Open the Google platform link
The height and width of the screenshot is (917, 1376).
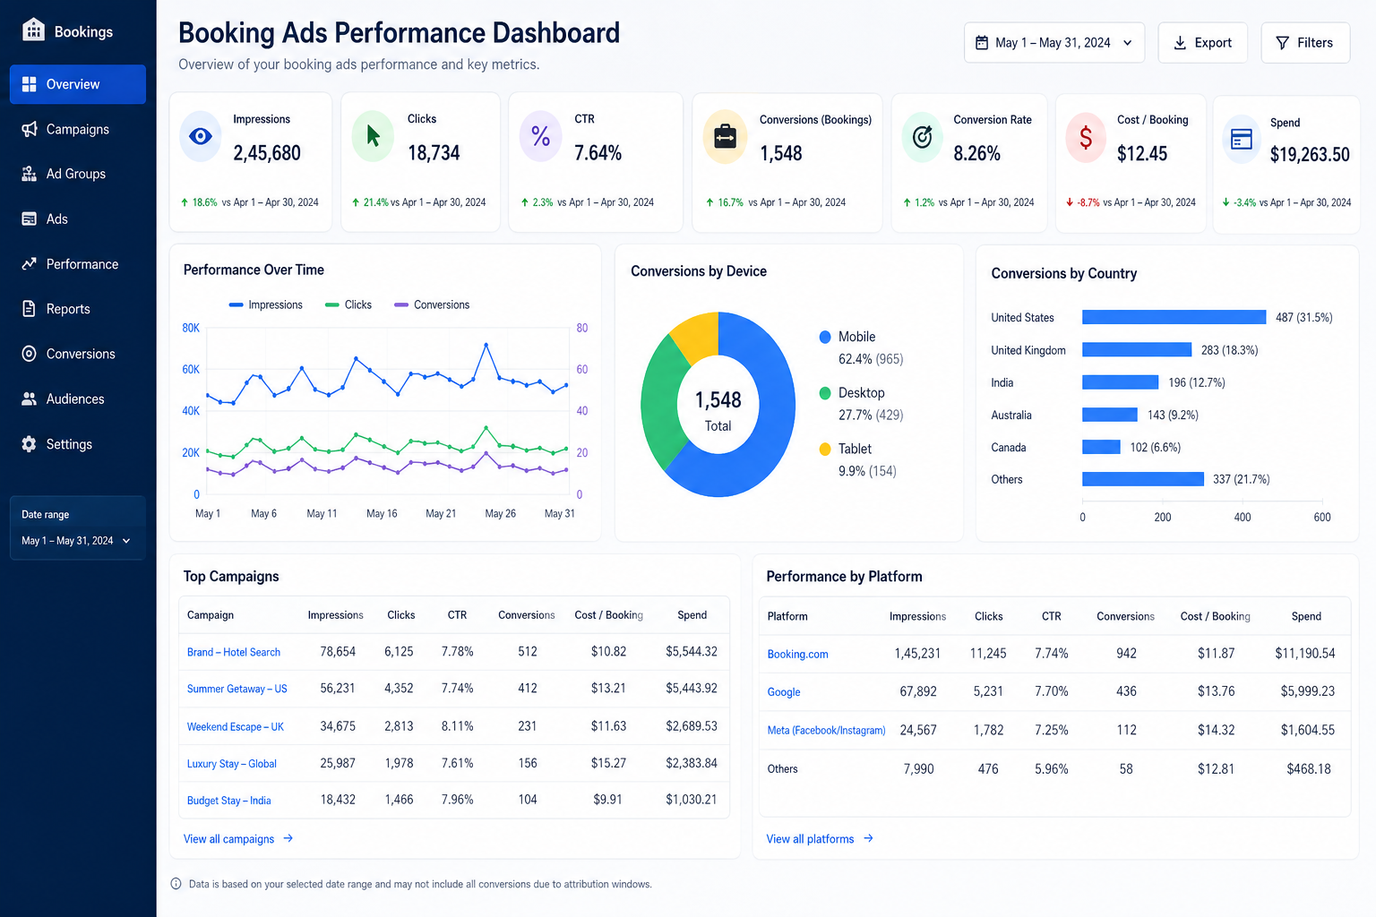click(784, 692)
